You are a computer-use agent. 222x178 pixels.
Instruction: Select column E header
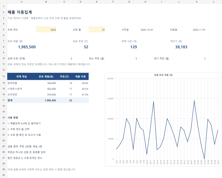coord(97,2)
